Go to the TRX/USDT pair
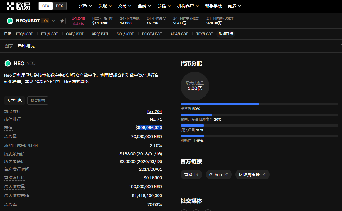This screenshot has height=211, width=342. click(204, 34)
